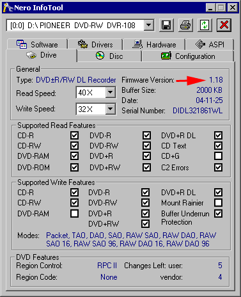
Task: Enable the DVD-RAM write checkbox
Action: tap(74, 213)
